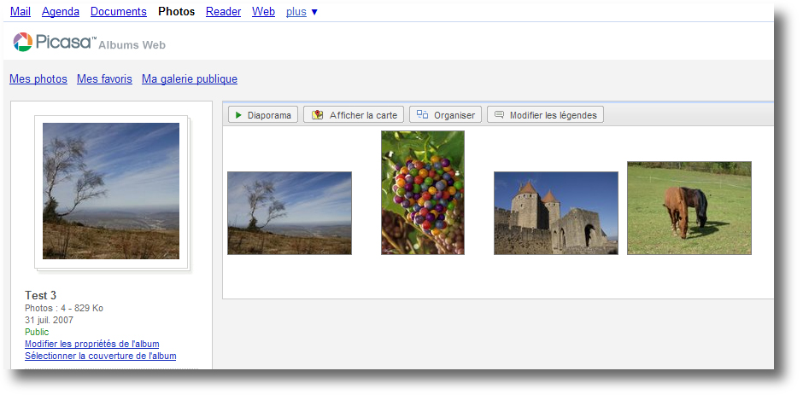Click the Modifier les légendes button
803x400 pixels.
(x=545, y=115)
